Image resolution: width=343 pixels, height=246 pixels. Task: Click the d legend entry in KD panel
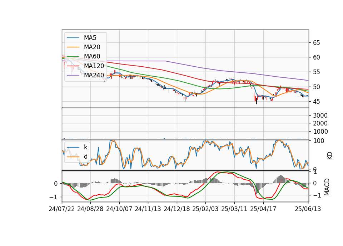[x=85, y=156]
